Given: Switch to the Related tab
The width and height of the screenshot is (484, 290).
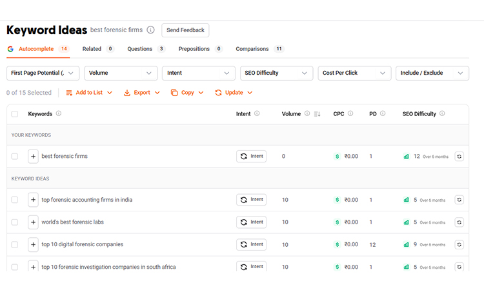Looking at the screenshot, I should 98,49.
